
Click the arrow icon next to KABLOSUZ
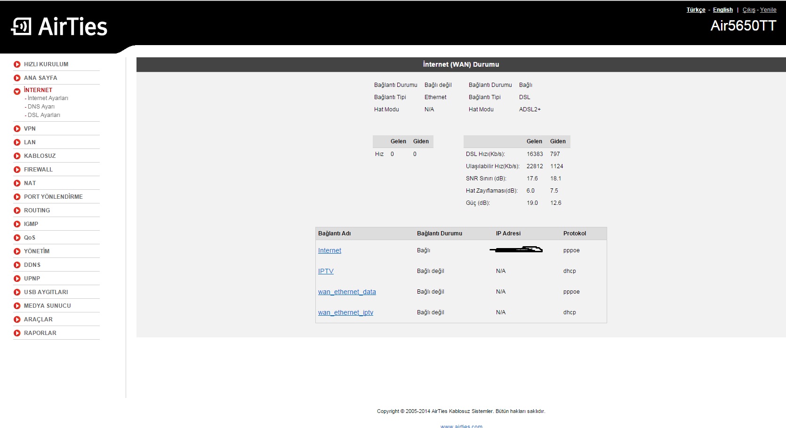[x=17, y=156]
